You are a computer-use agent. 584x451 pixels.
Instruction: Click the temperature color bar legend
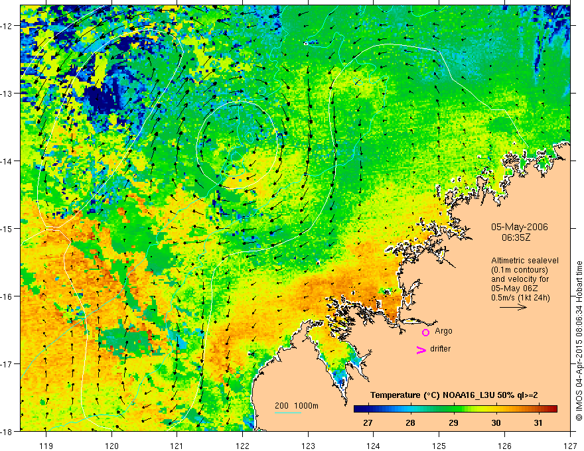455,409
